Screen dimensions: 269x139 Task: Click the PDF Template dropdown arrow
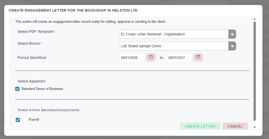[232, 34]
